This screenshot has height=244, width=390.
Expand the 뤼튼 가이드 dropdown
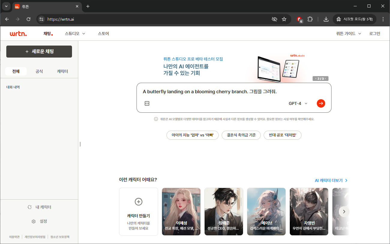[x=349, y=34]
